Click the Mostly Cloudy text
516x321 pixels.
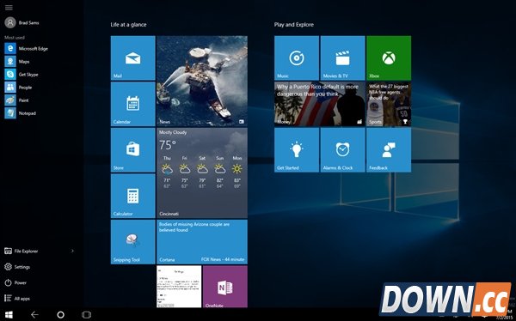pyautogui.click(x=173, y=132)
